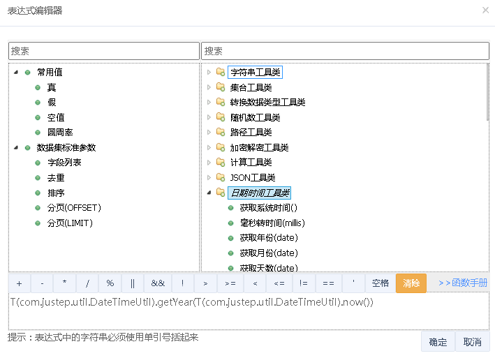Expand the 计算工具类 folder arrow
The height and width of the screenshot is (358, 495).
tap(208, 162)
